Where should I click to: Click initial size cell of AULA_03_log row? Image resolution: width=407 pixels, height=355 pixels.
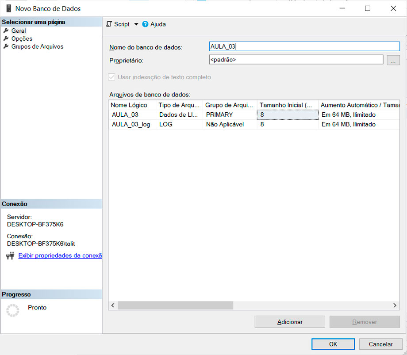coord(288,125)
